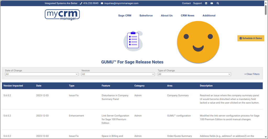The height and width of the screenshot is (139, 268).
Task: Click the yellow smiley face graphic
Action: [x=198, y=42]
